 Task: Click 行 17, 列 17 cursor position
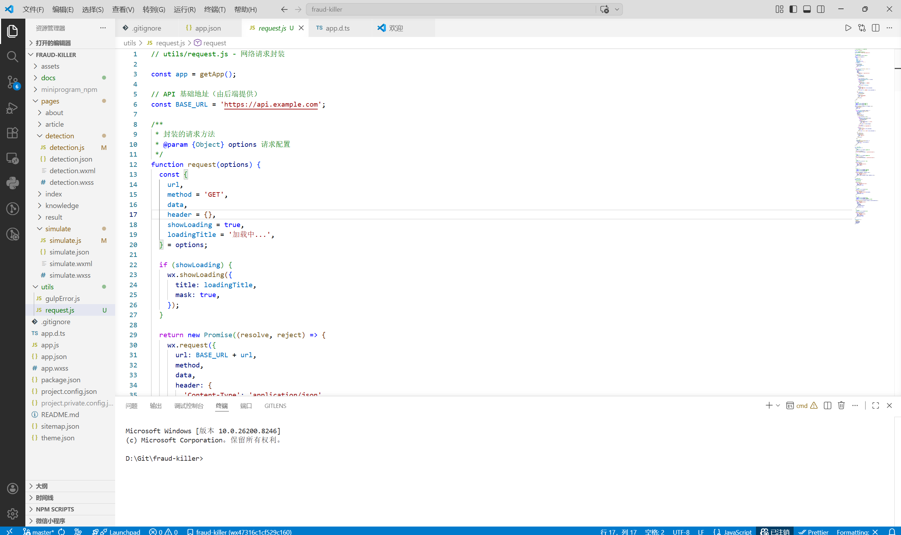pyautogui.click(x=618, y=532)
